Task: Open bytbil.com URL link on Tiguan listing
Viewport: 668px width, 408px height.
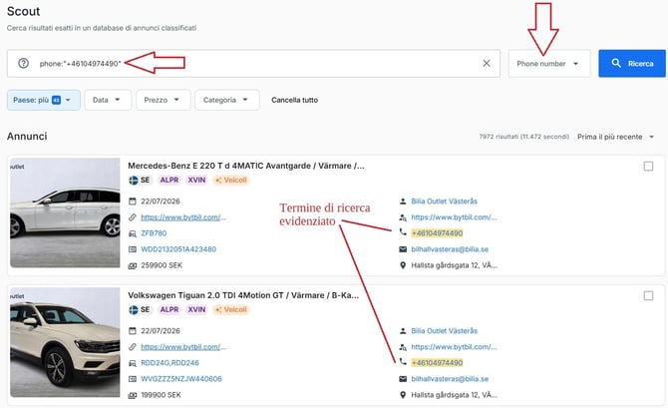Action: coord(183,347)
